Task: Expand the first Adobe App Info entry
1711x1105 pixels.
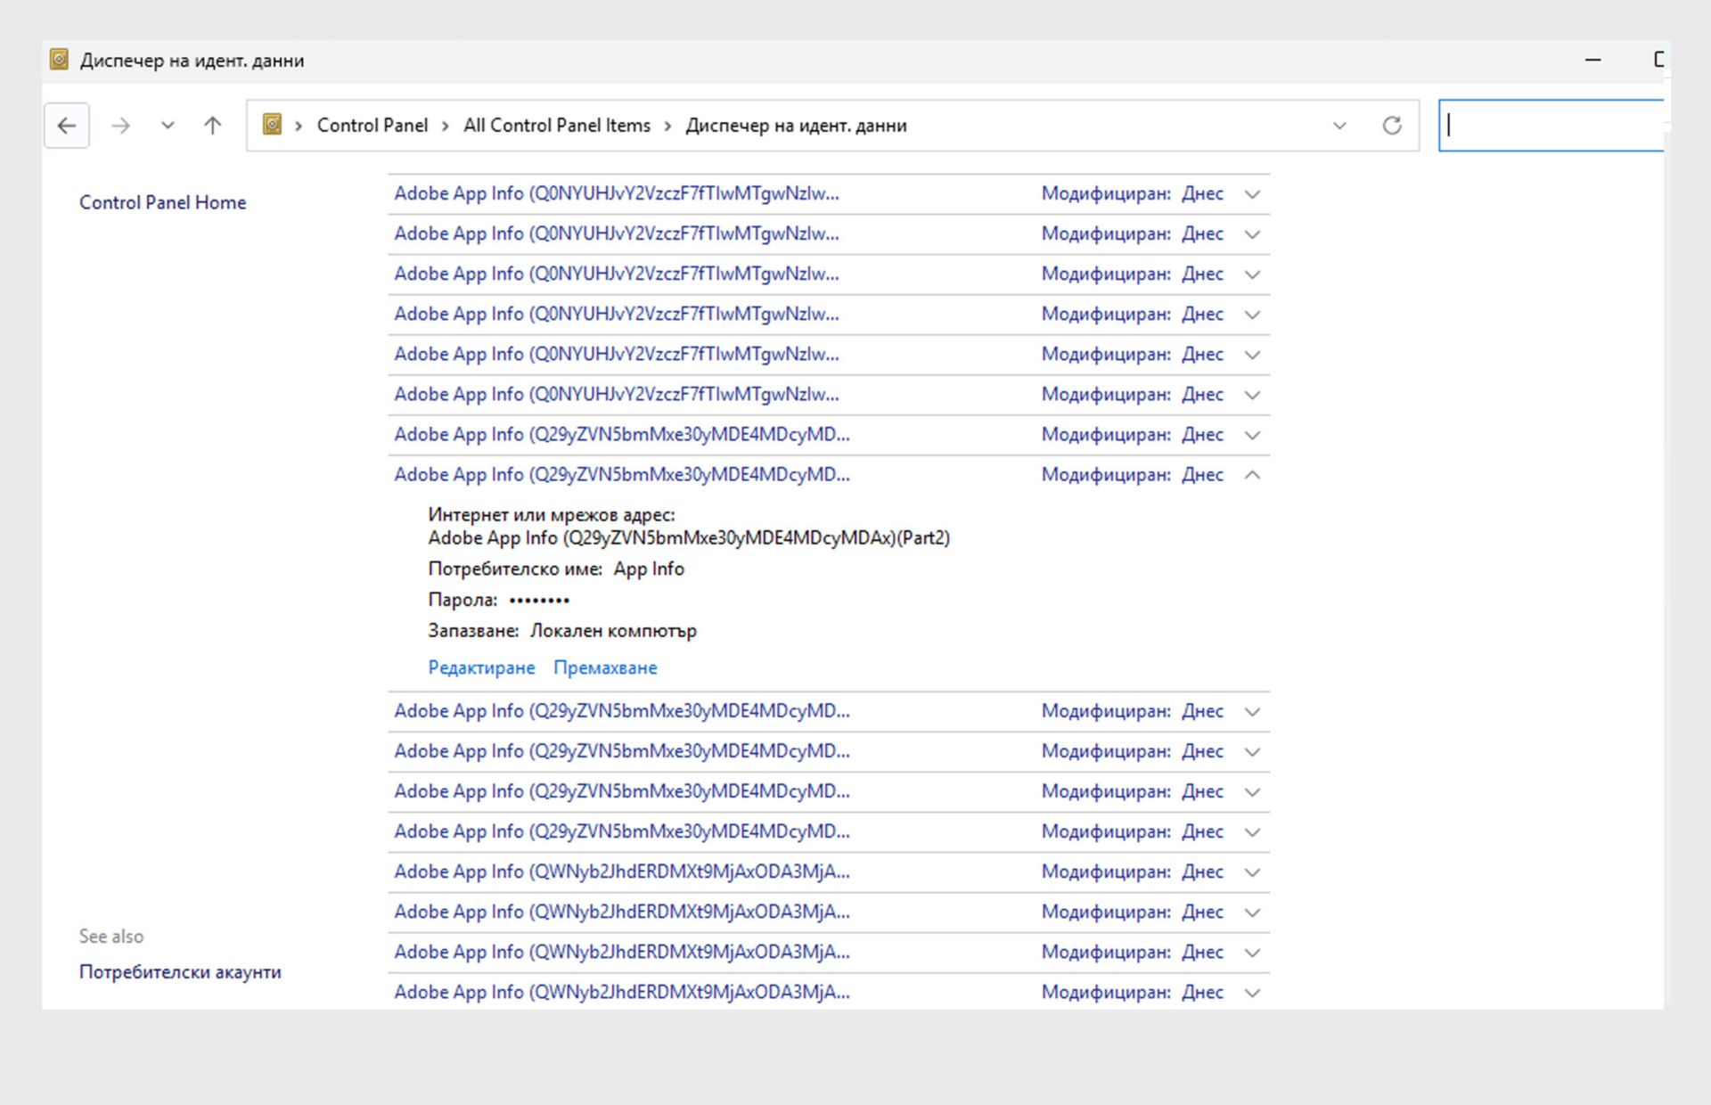Action: click(1252, 194)
